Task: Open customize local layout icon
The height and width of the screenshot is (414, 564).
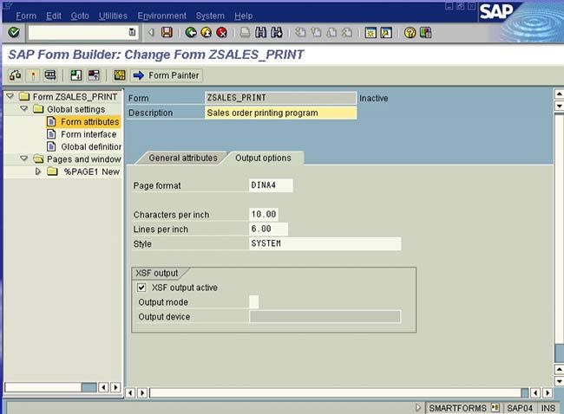Action: coord(425,33)
